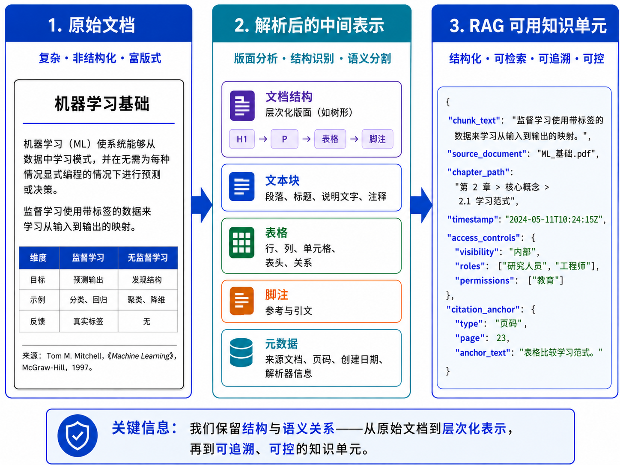Click the 关键信息 label in bottom banner
The height and width of the screenshot is (465, 620).
pyautogui.click(x=144, y=427)
